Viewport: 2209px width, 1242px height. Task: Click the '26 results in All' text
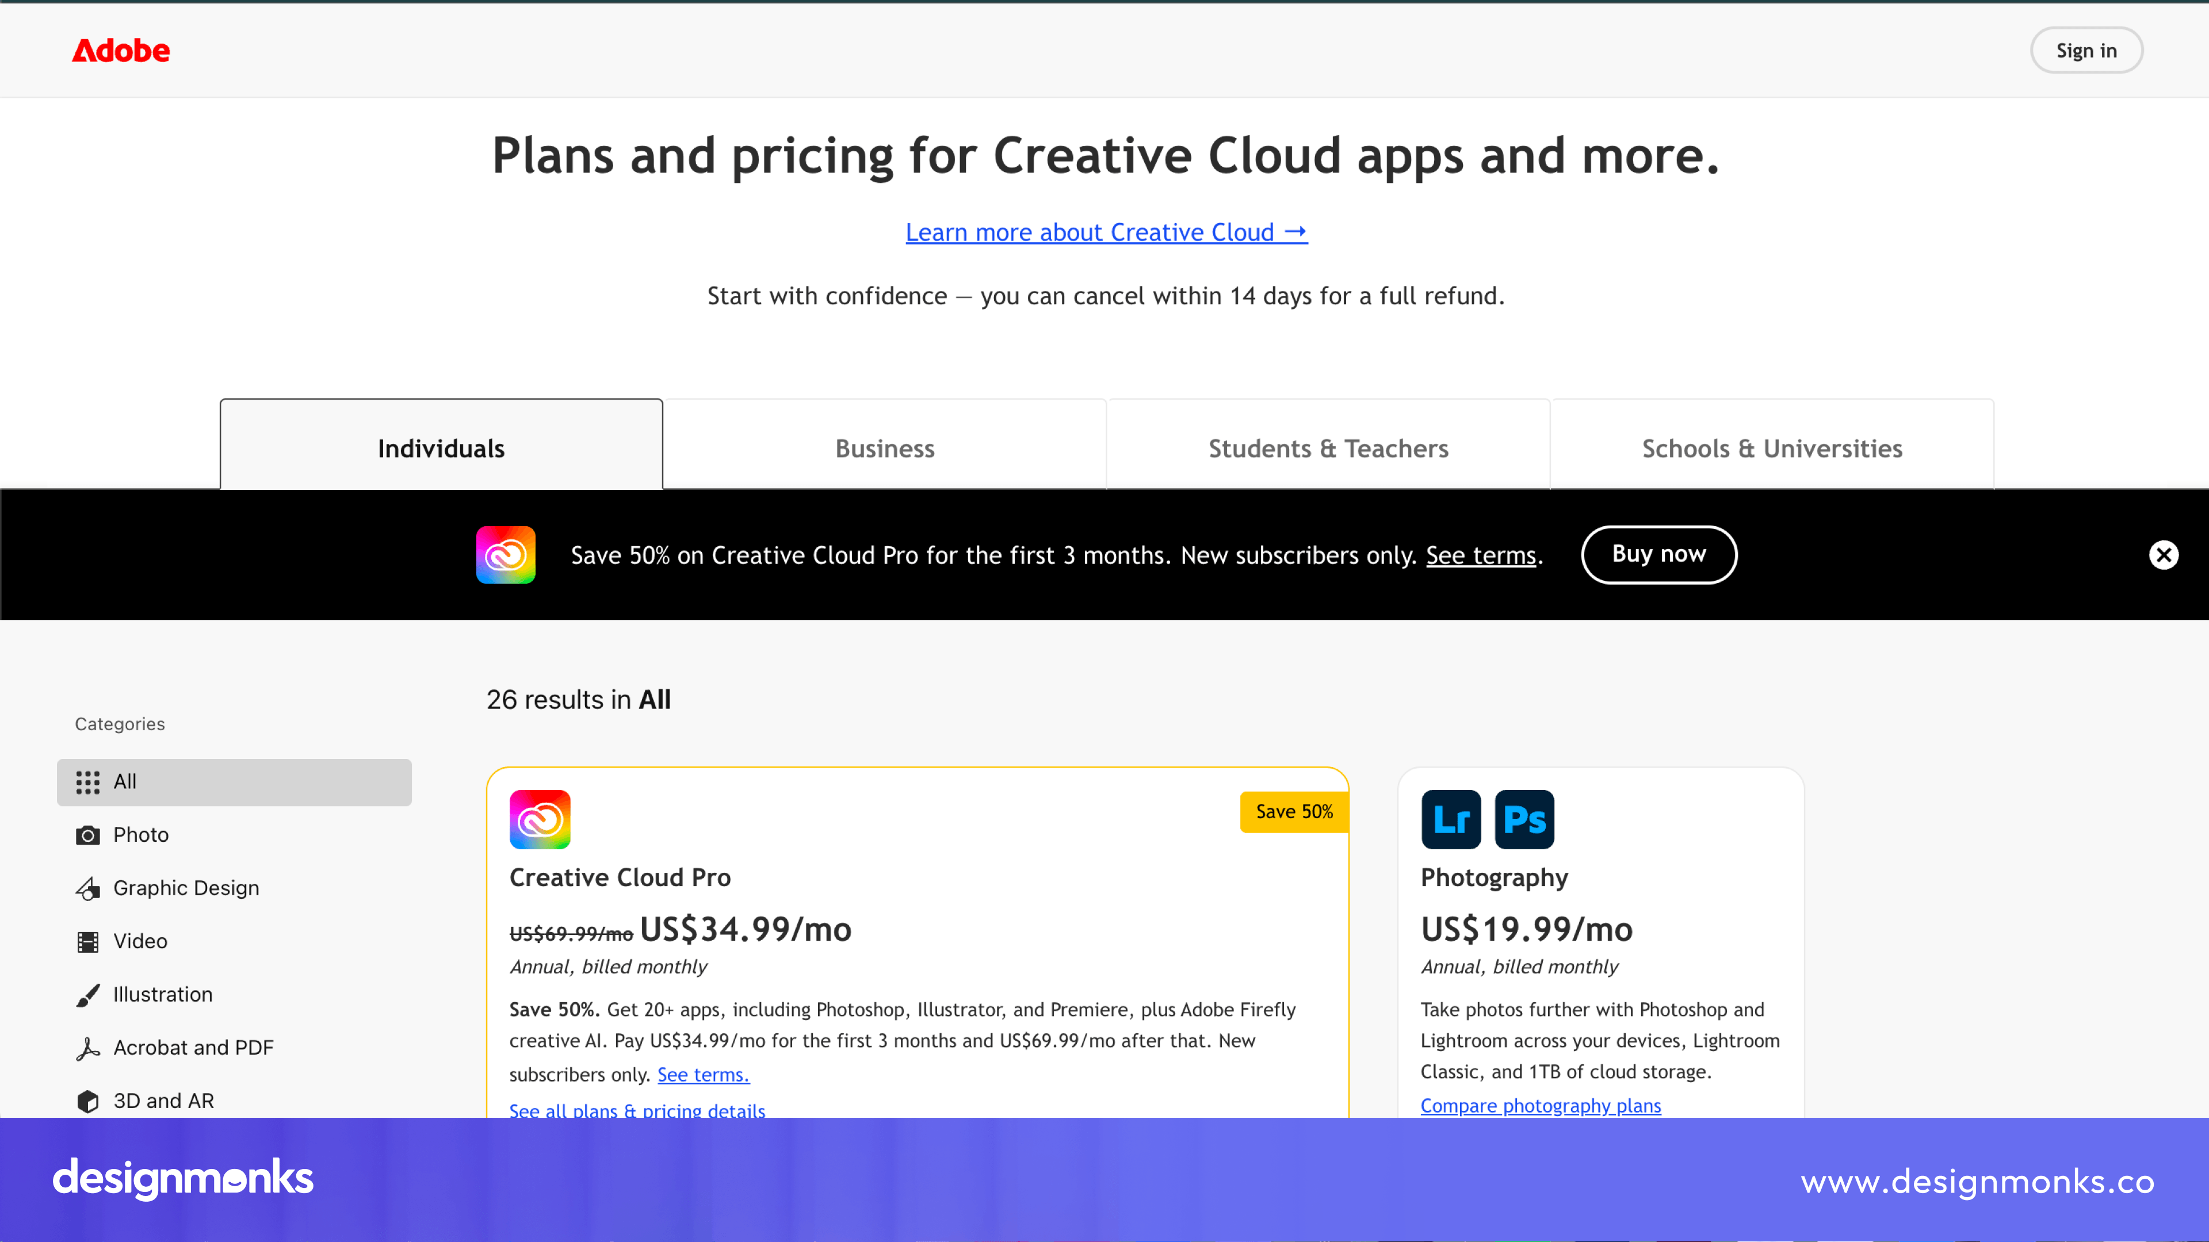(579, 700)
